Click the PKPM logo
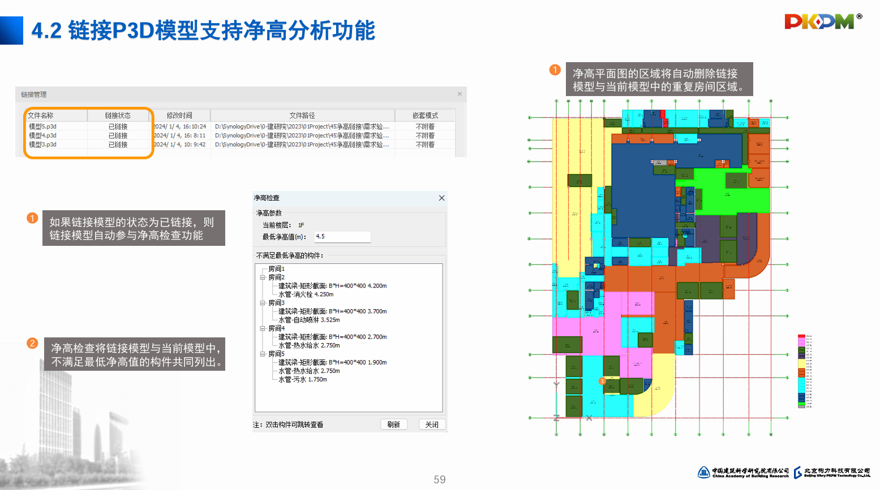 click(x=823, y=21)
